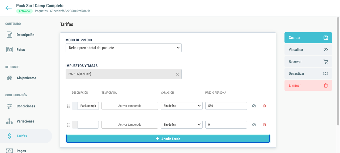Remove IVA 21% tax with the X icon

pos(177,74)
